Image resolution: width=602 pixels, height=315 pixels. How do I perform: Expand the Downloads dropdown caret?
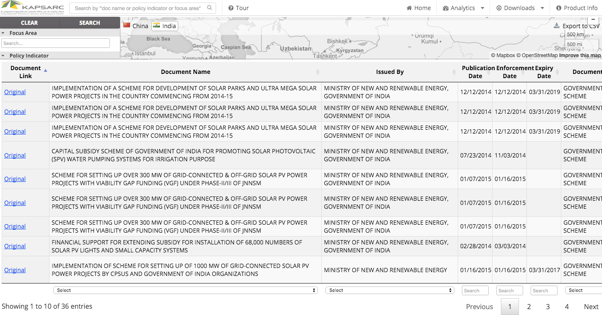pyautogui.click(x=542, y=8)
